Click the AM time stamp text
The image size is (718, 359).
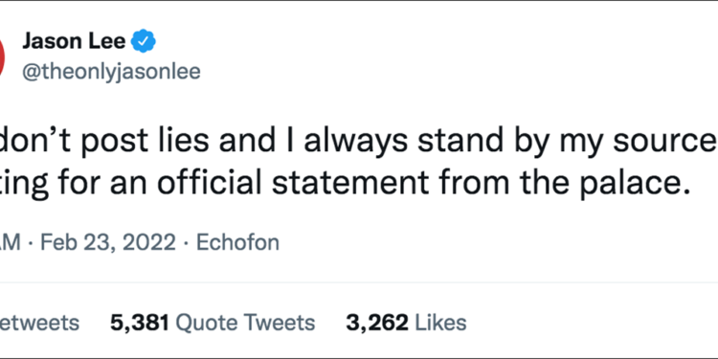(11, 242)
